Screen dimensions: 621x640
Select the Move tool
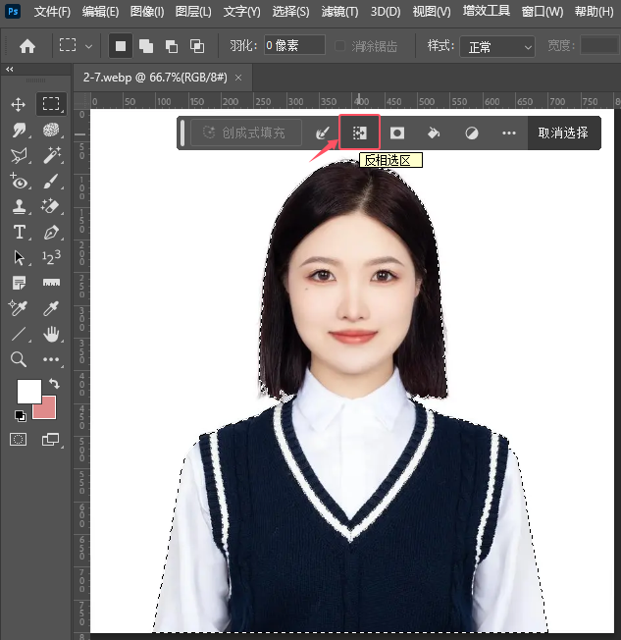[19, 104]
